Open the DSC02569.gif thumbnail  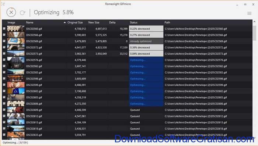click(15, 41)
